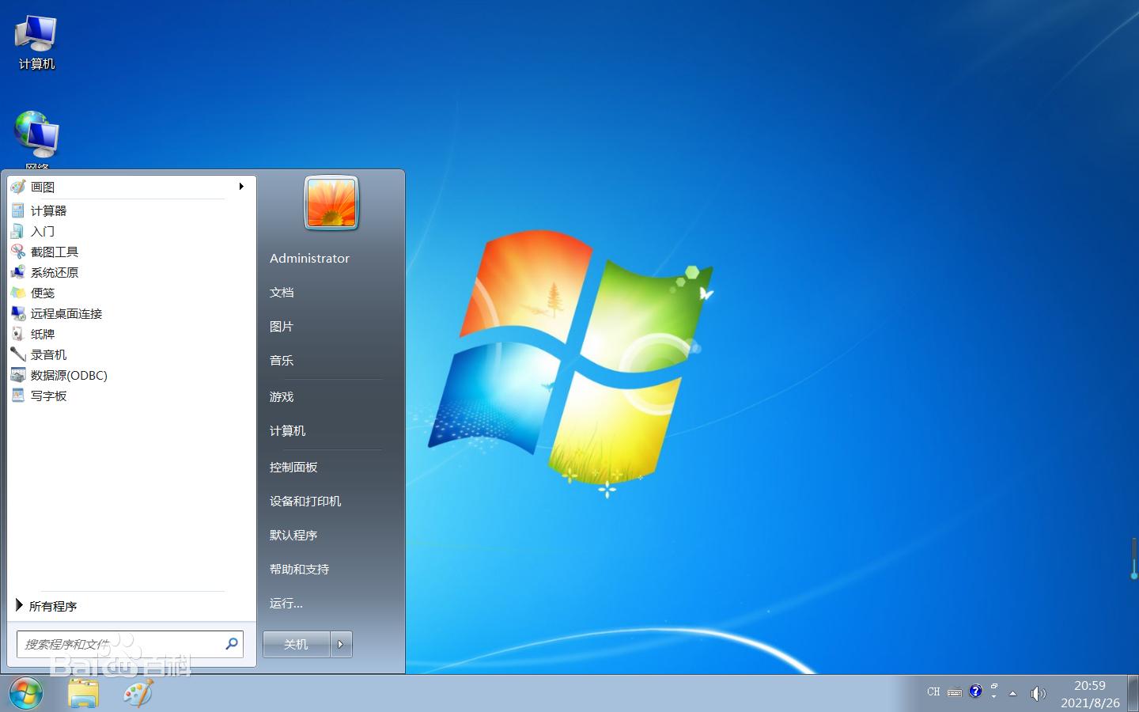
Task: Launch 远程桌面连接 remote desktop
Action: pos(66,313)
